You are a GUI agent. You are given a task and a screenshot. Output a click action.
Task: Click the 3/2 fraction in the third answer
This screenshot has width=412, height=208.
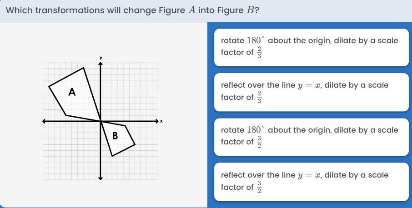pyautogui.click(x=259, y=142)
